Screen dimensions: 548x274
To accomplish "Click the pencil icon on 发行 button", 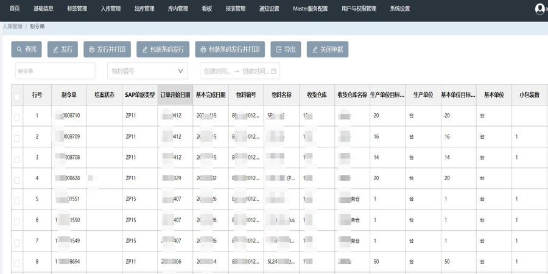I will pyautogui.click(x=56, y=49).
